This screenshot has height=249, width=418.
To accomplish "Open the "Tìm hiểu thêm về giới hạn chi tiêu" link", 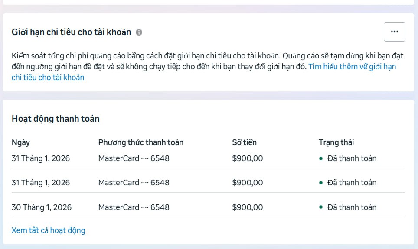I will click(352, 67).
